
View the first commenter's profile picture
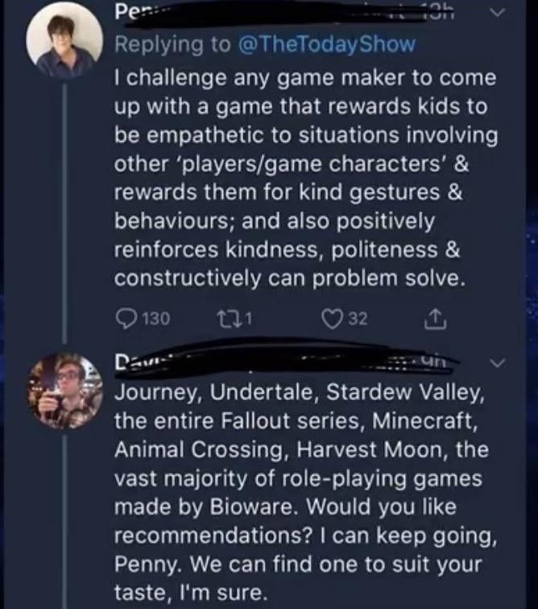pos(64,40)
